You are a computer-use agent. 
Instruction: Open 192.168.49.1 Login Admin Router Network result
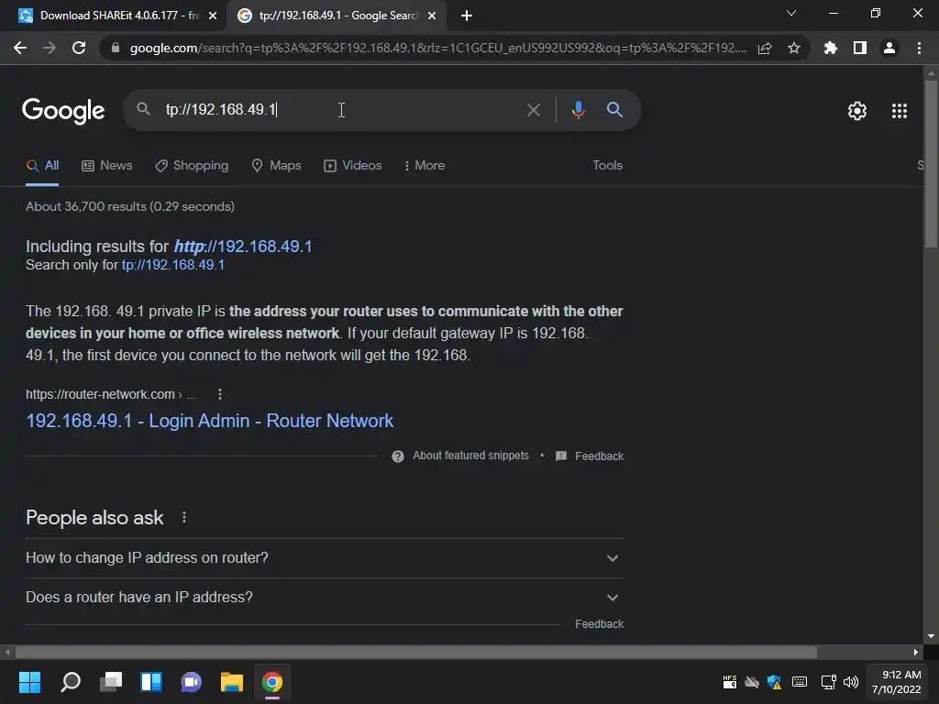[210, 420]
